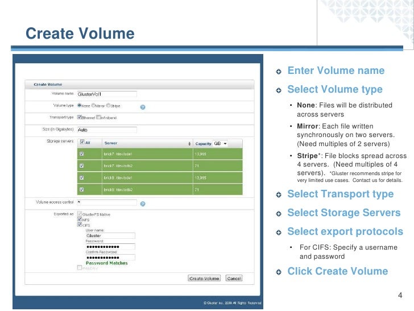Image resolution: width=414 pixels, height=311 pixels.
Task: Toggle the All storage servers checkbox
Action: (82, 142)
